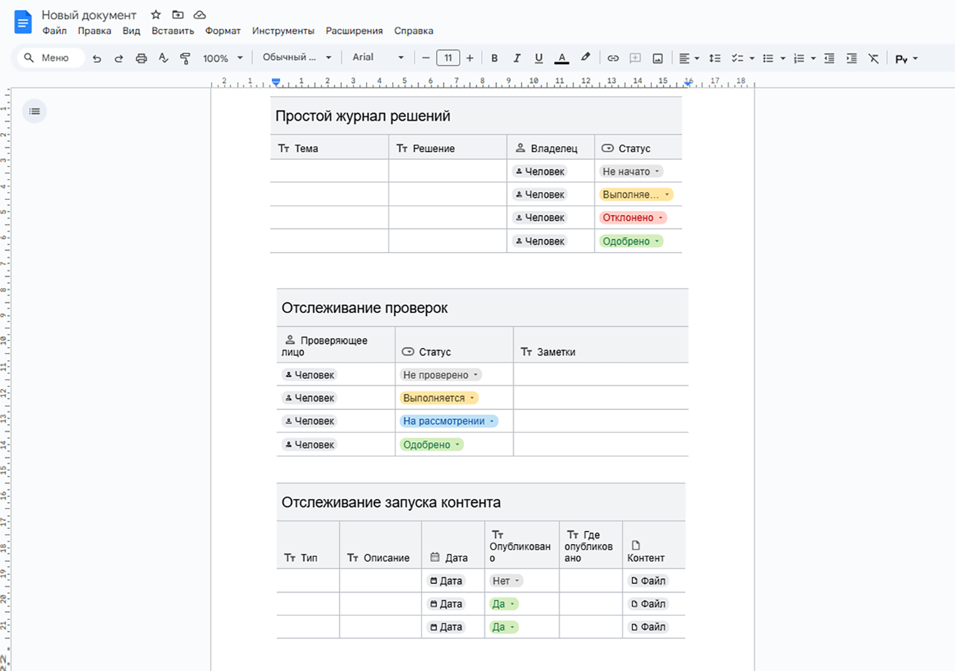Open "На рассмотрении" status dropdown
This screenshot has width=955, height=671.
tap(449, 421)
